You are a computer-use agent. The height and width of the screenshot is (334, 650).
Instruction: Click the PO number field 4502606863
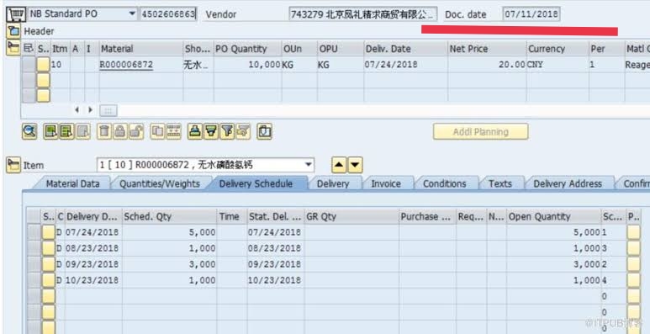[x=168, y=14]
